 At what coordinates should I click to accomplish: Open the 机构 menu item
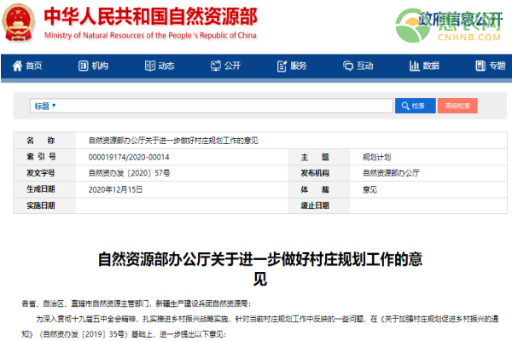tap(93, 66)
